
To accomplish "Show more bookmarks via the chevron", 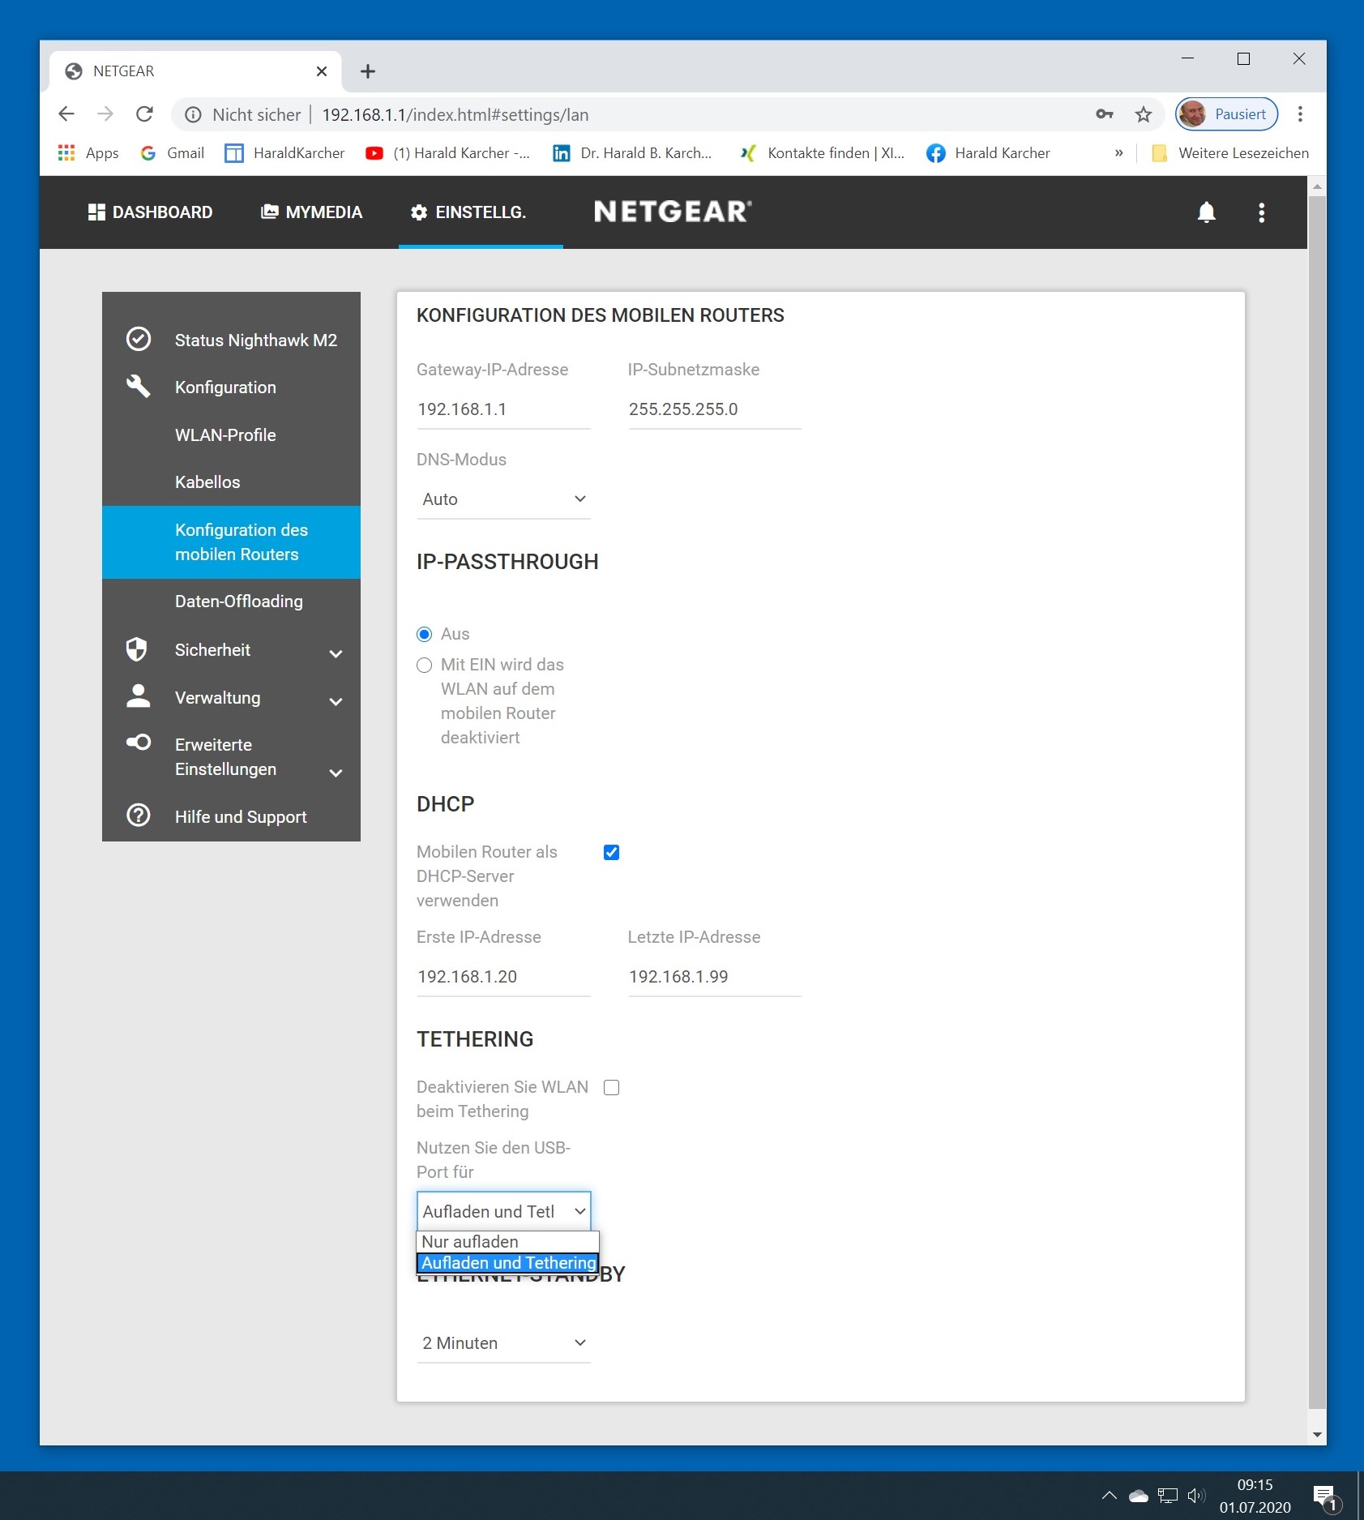I will [1118, 153].
